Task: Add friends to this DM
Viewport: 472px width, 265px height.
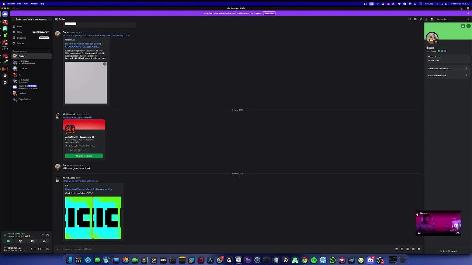Action: (x=427, y=19)
